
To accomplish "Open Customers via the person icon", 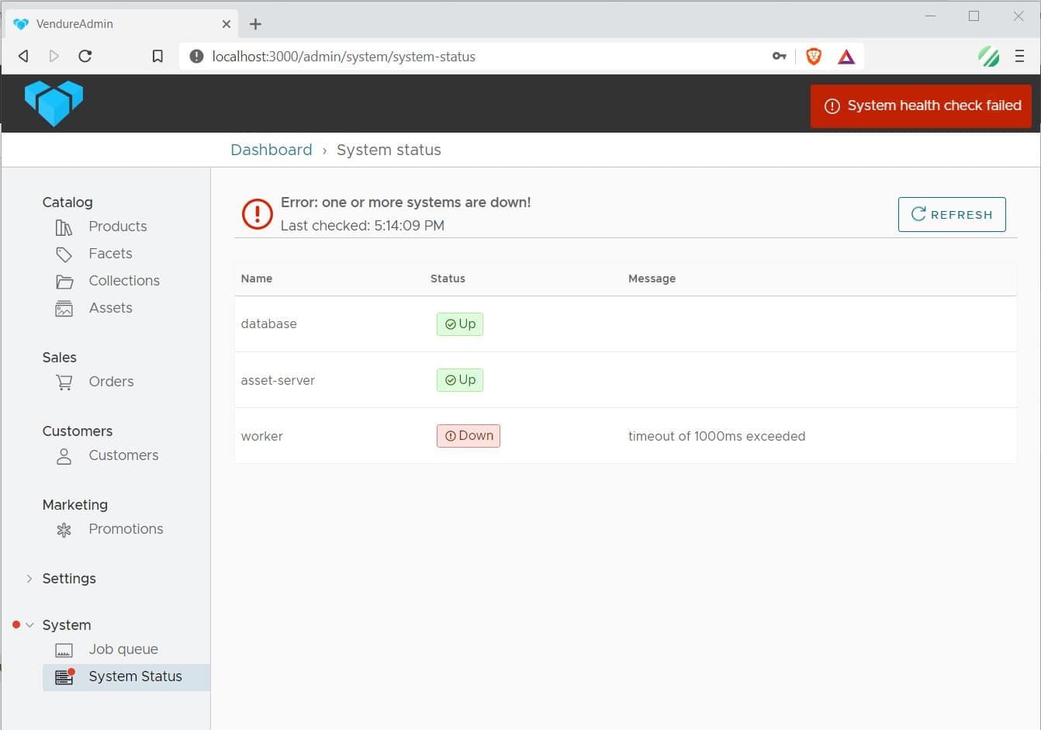I will (x=64, y=456).
